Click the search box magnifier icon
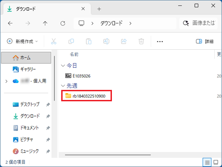222x167 pixels. tap(186, 23)
